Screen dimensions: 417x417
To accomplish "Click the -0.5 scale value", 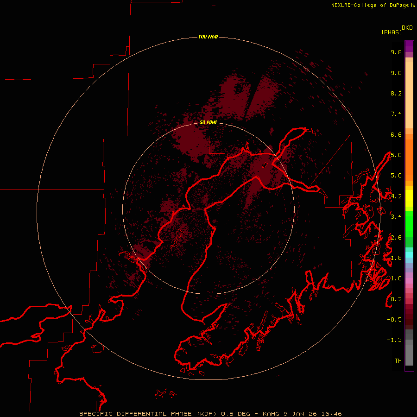I will pos(394,320).
